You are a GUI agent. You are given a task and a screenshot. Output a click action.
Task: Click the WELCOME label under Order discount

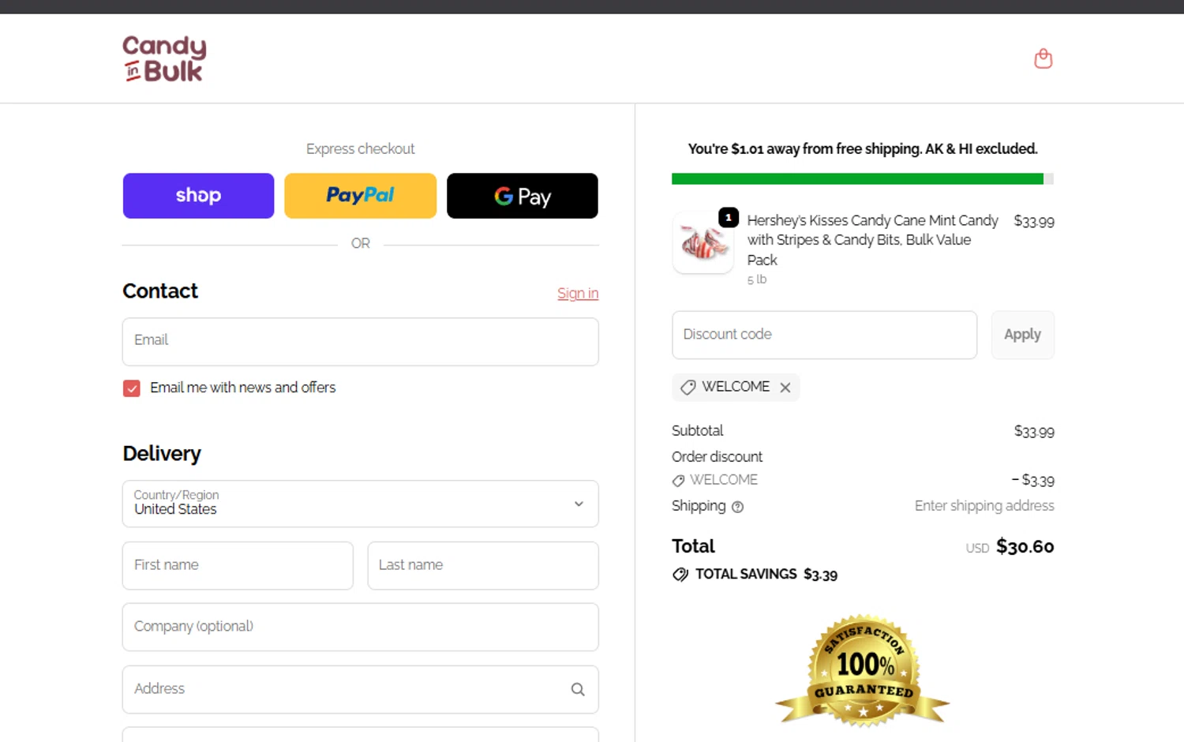723,480
